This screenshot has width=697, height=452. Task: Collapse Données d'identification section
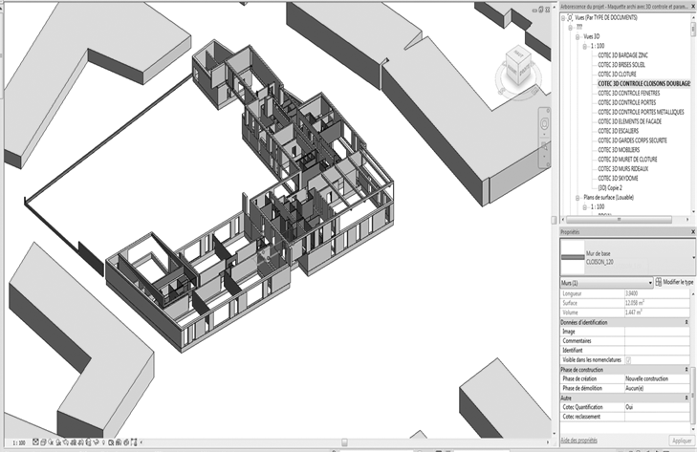(x=686, y=322)
